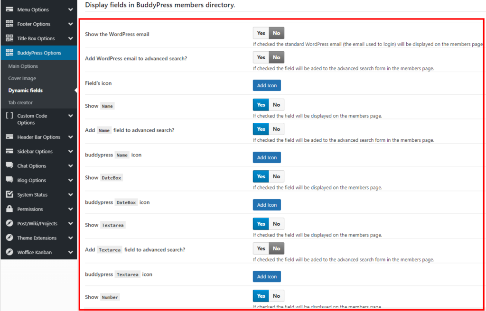This screenshot has height=311, width=486.
Task: Click Add Icon for Field's icon
Action: click(x=267, y=85)
